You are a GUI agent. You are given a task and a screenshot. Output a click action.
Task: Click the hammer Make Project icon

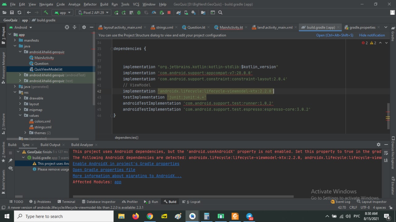pos(46,13)
